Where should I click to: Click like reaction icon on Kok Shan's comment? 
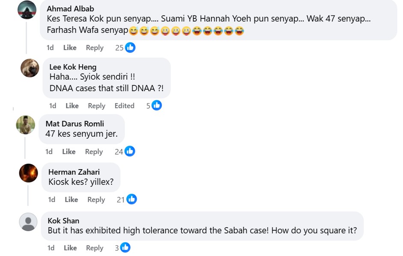click(125, 247)
